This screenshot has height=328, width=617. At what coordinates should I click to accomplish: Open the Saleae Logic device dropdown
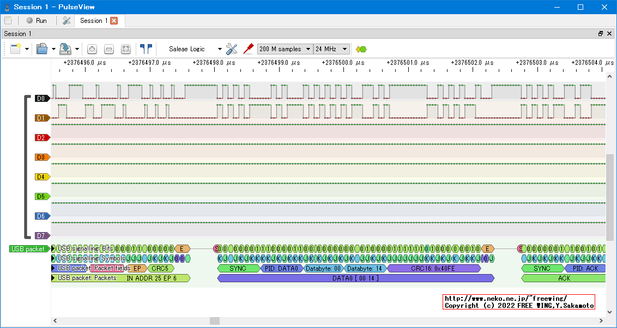coord(195,49)
